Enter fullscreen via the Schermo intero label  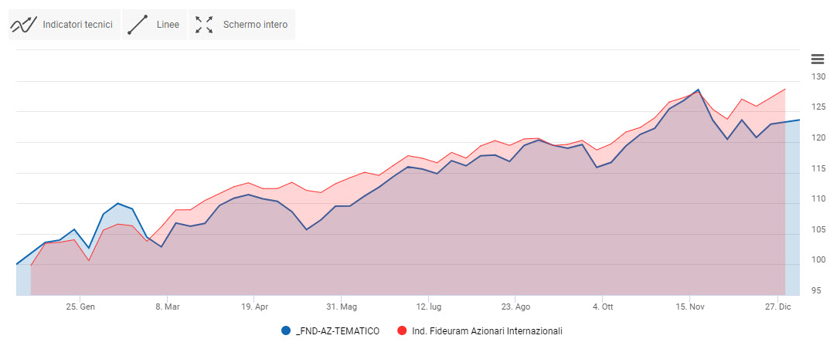click(255, 25)
